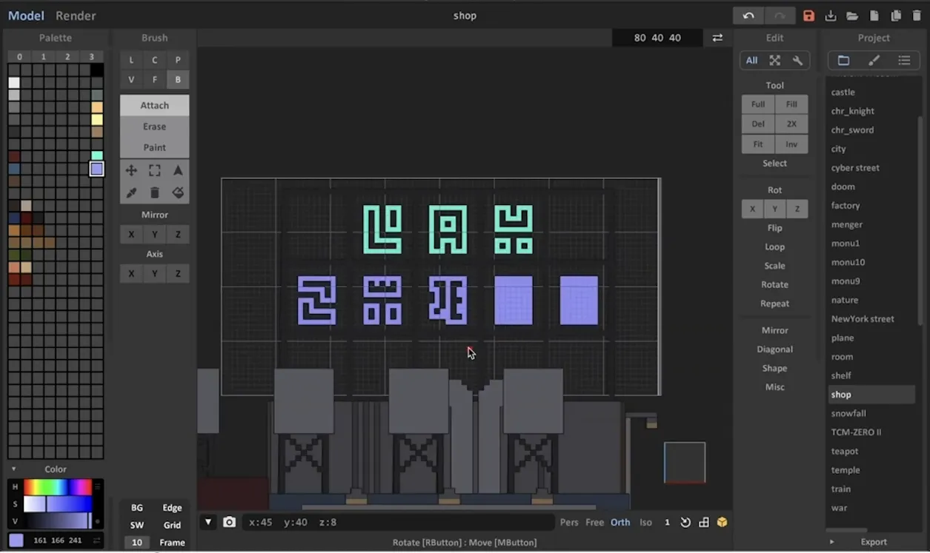This screenshot has height=553, width=930.
Task: Open the list icon tab in Project panel
Action: pyautogui.click(x=904, y=61)
